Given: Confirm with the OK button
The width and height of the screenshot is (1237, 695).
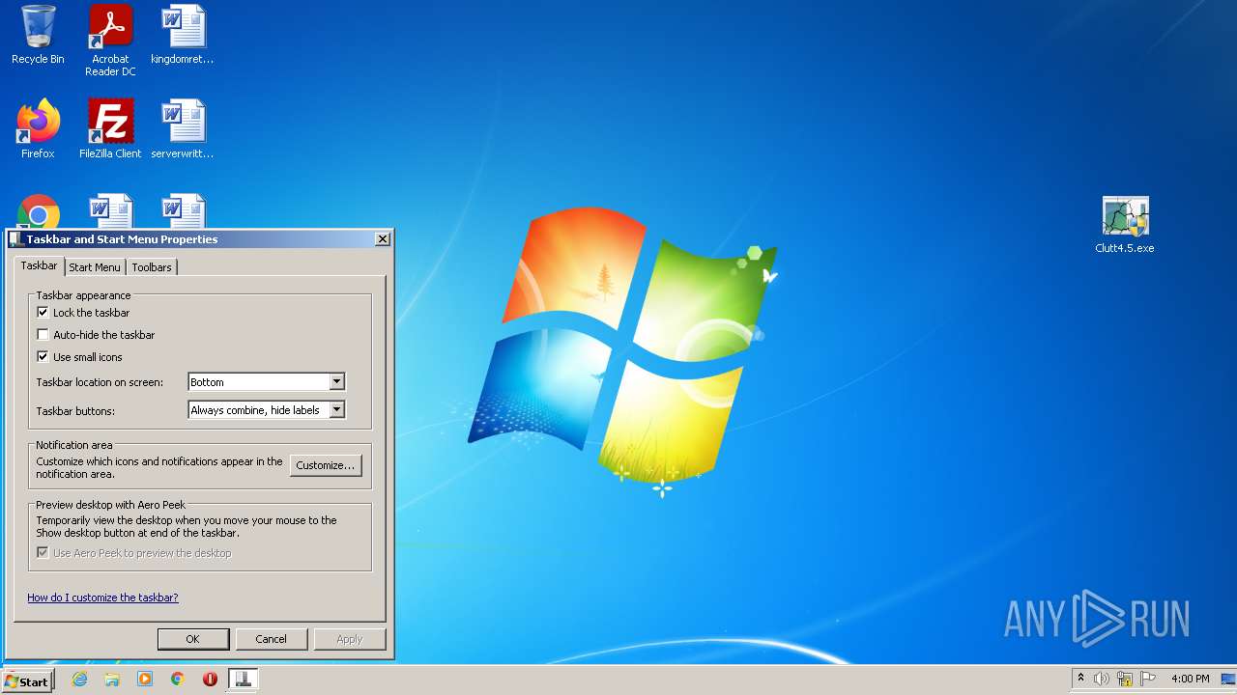Looking at the screenshot, I should [192, 639].
